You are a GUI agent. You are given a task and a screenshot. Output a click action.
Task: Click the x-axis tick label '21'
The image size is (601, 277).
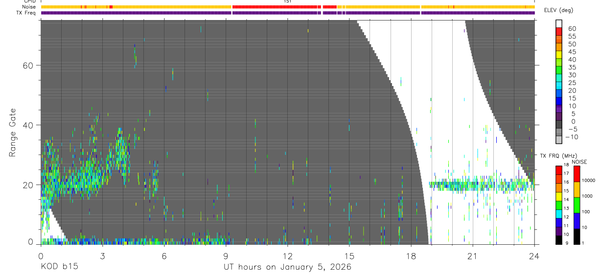pyautogui.click(x=473, y=256)
